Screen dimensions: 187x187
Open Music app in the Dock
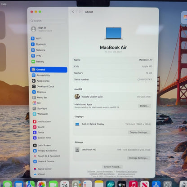coord(133,184)
